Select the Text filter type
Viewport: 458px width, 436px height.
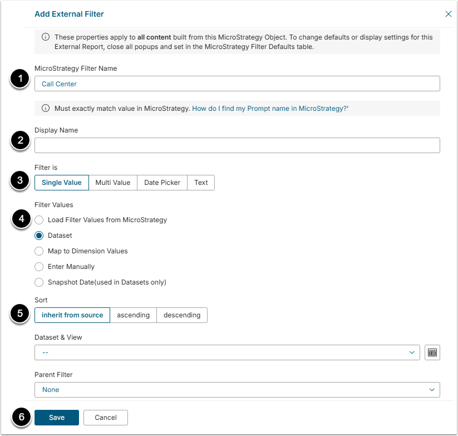click(x=201, y=183)
